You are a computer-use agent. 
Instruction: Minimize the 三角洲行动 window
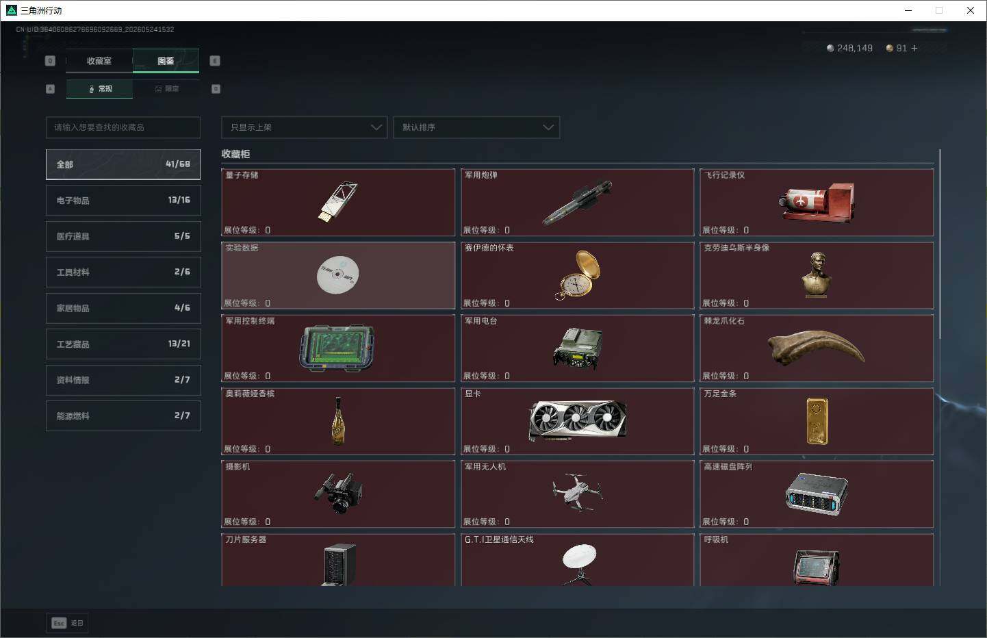[908, 10]
